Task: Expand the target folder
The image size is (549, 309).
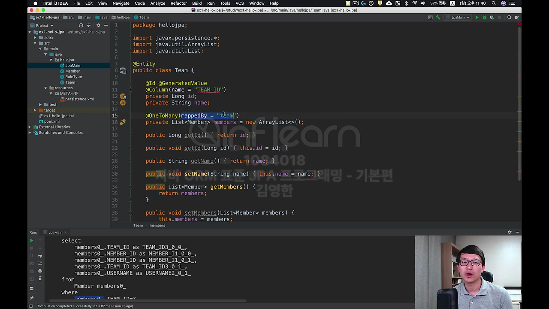Action: coord(35,110)
